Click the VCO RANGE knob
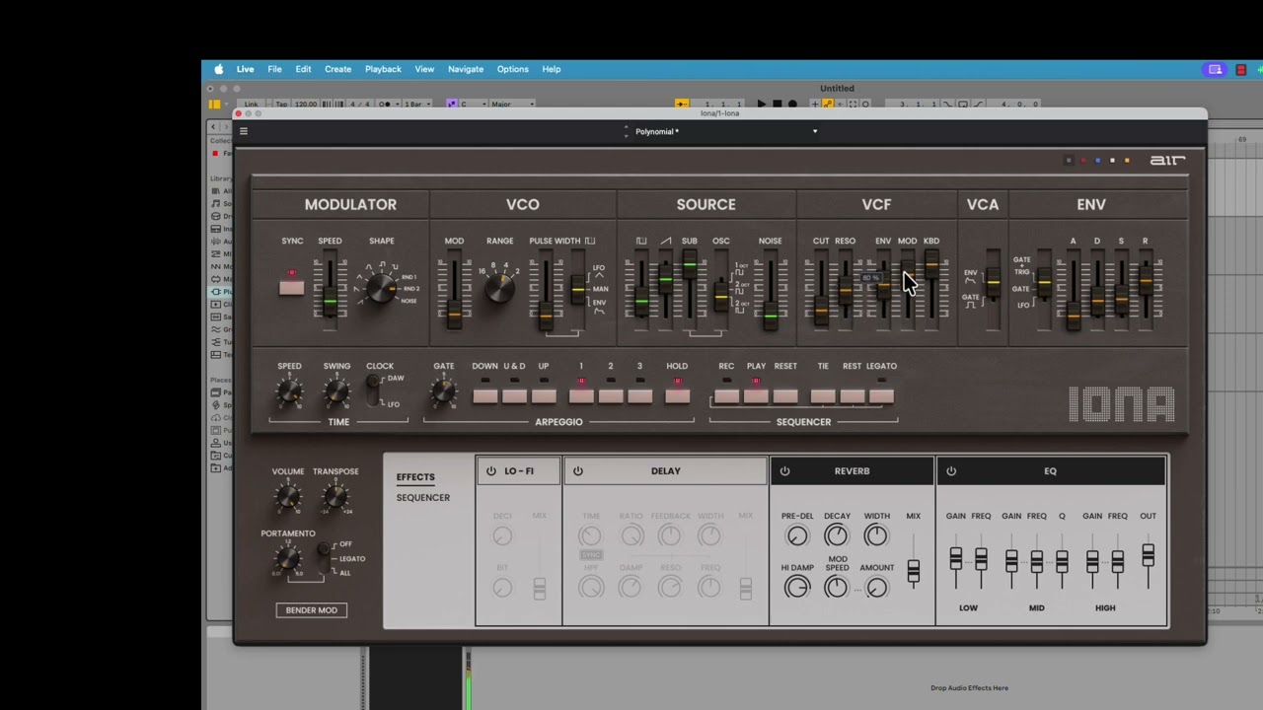Image resolution: width=1263 pixels, height=710 pixels. (499, 287)
